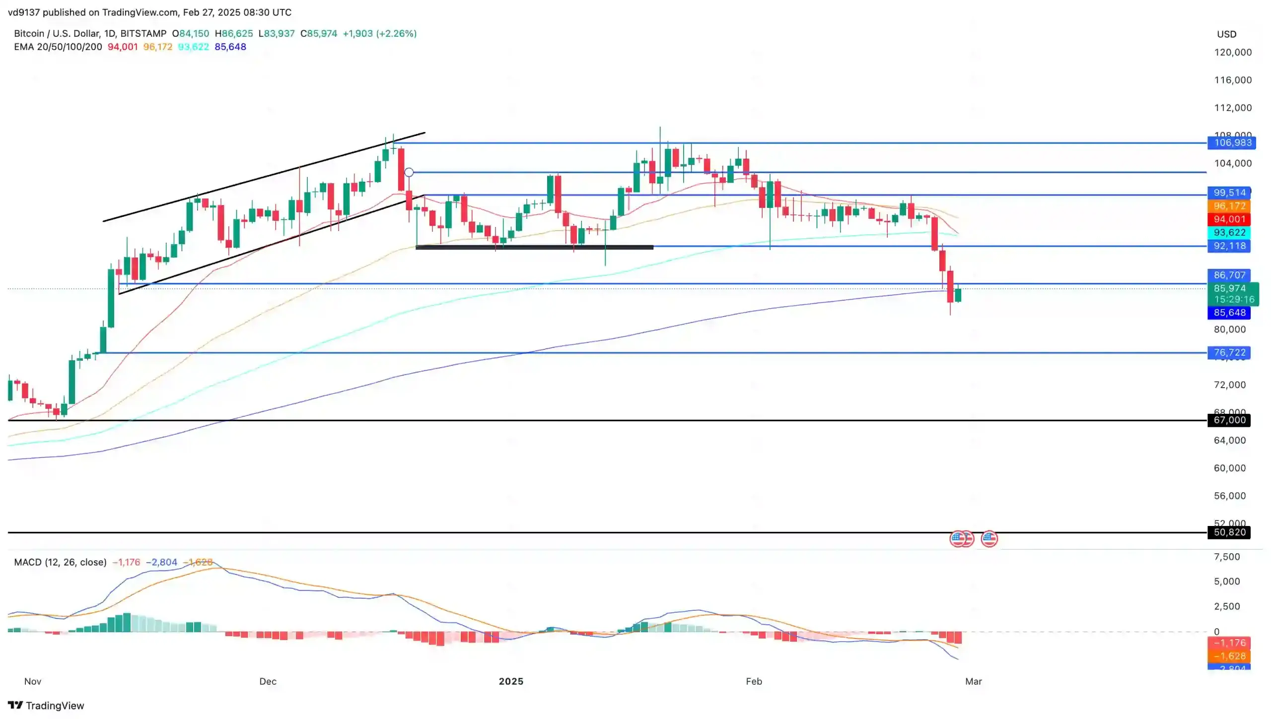Click the 5,000 label on the MACD axis

coord(1227,582)
